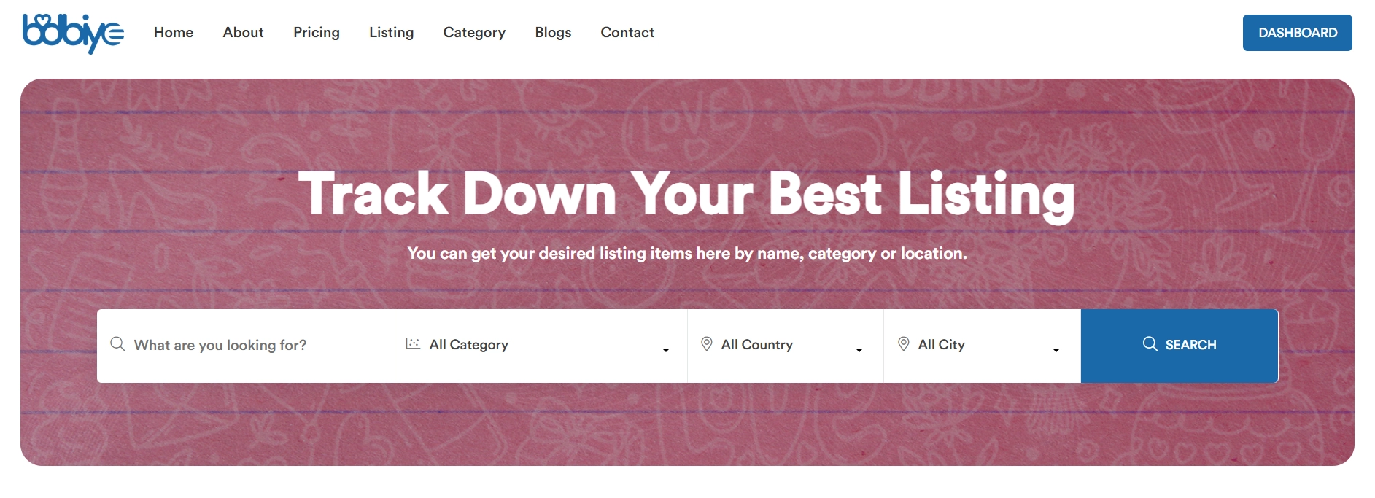This screenshot has width=1375, height=498.
Task: Click the pin icon beside All Country
Action: point(706,344)
